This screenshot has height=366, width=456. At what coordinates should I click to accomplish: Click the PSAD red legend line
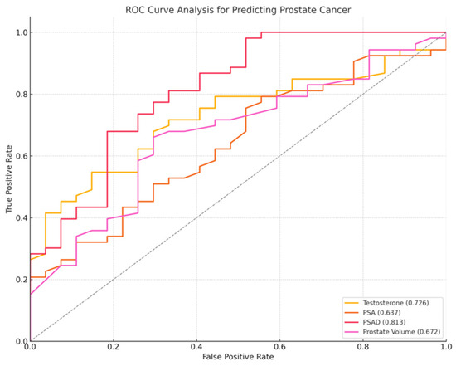click(x=351, y=322)
